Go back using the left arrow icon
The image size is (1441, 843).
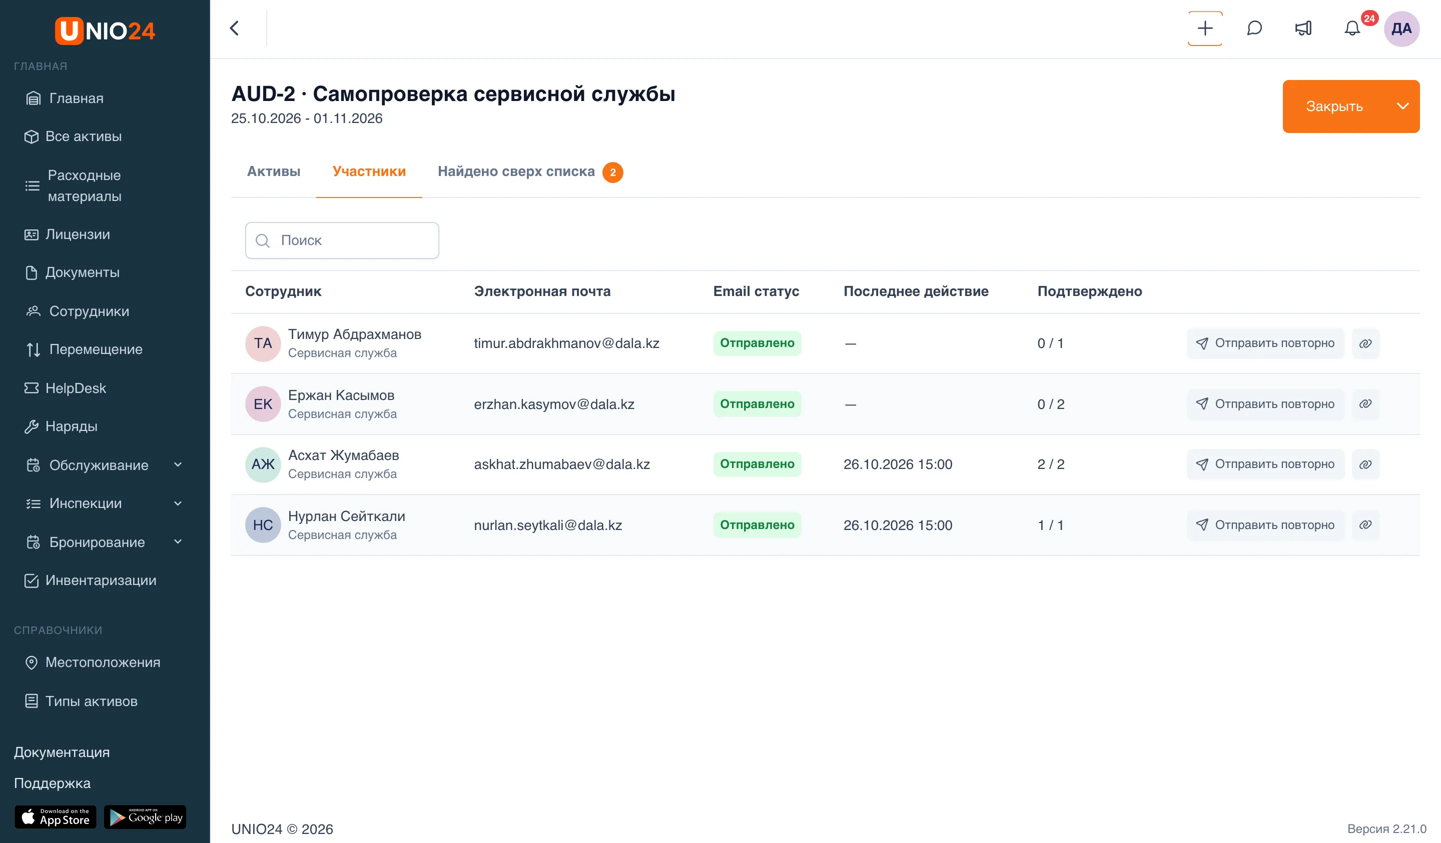(x=235, y=28)
